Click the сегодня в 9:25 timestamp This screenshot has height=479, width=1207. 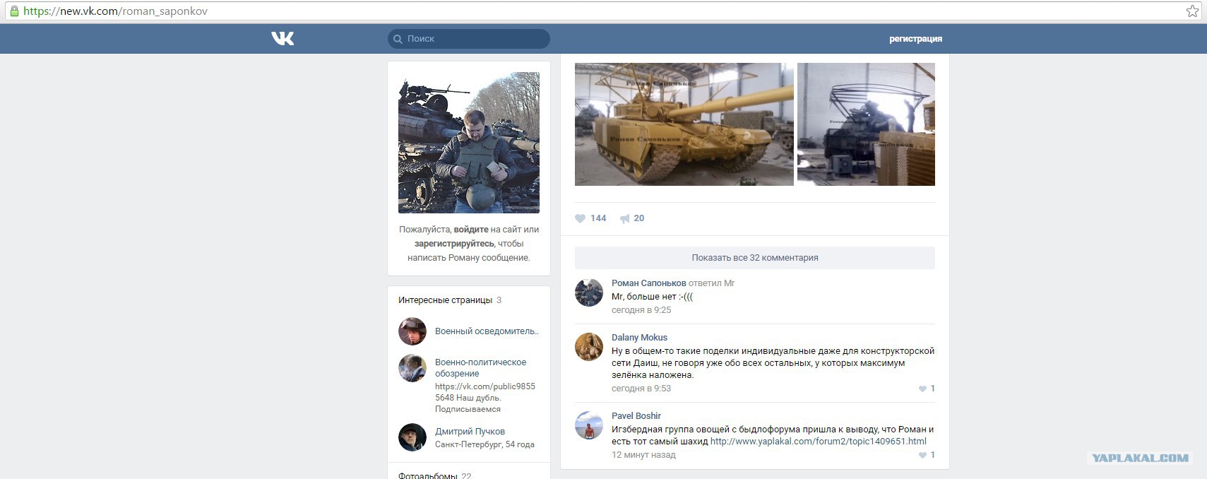coord(641,310)
